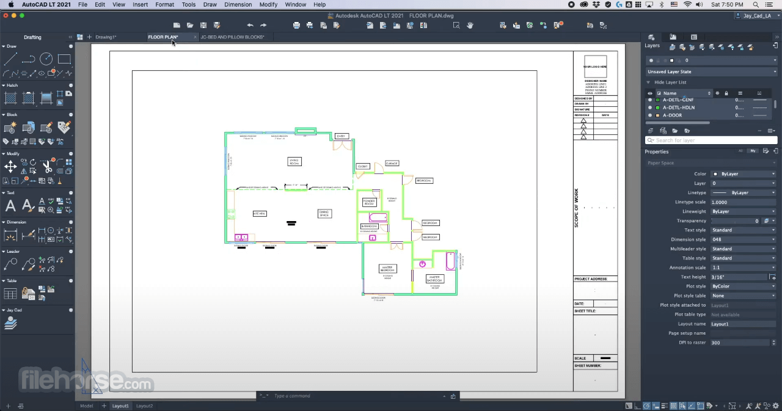The image size is (782, 411).
Task: Toggle visibility of A-DOOR layer
Action: click(650, 115)
